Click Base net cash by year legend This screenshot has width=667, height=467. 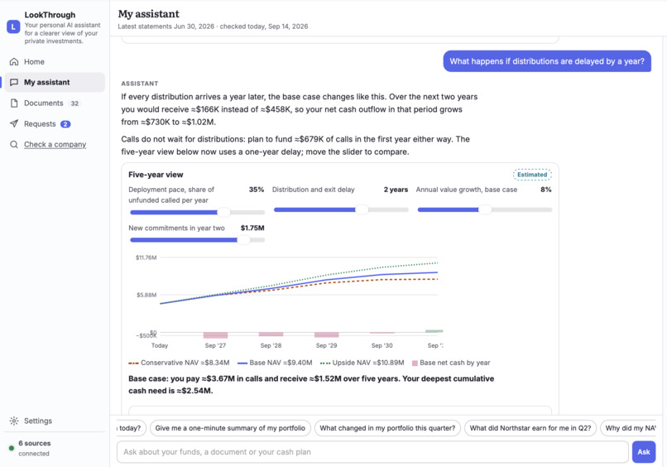[451, 363]
